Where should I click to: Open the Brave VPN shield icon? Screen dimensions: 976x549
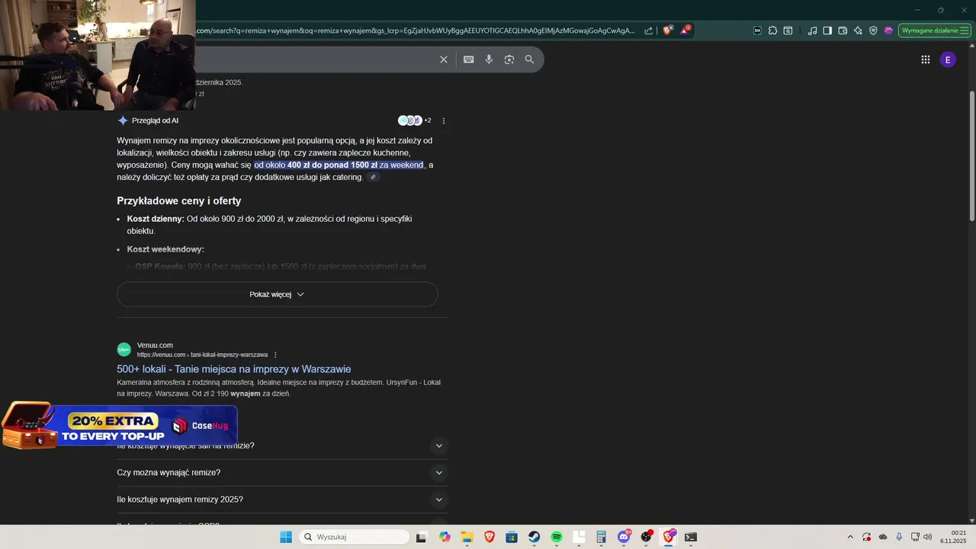coord(873,30)
